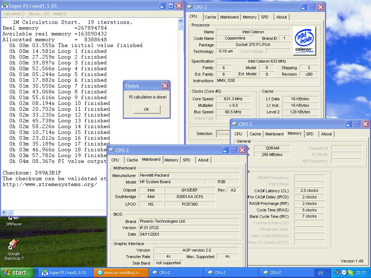
Task: Click the title bar icon of the CPU-Z Memory window
Action: tap(234, 124)
